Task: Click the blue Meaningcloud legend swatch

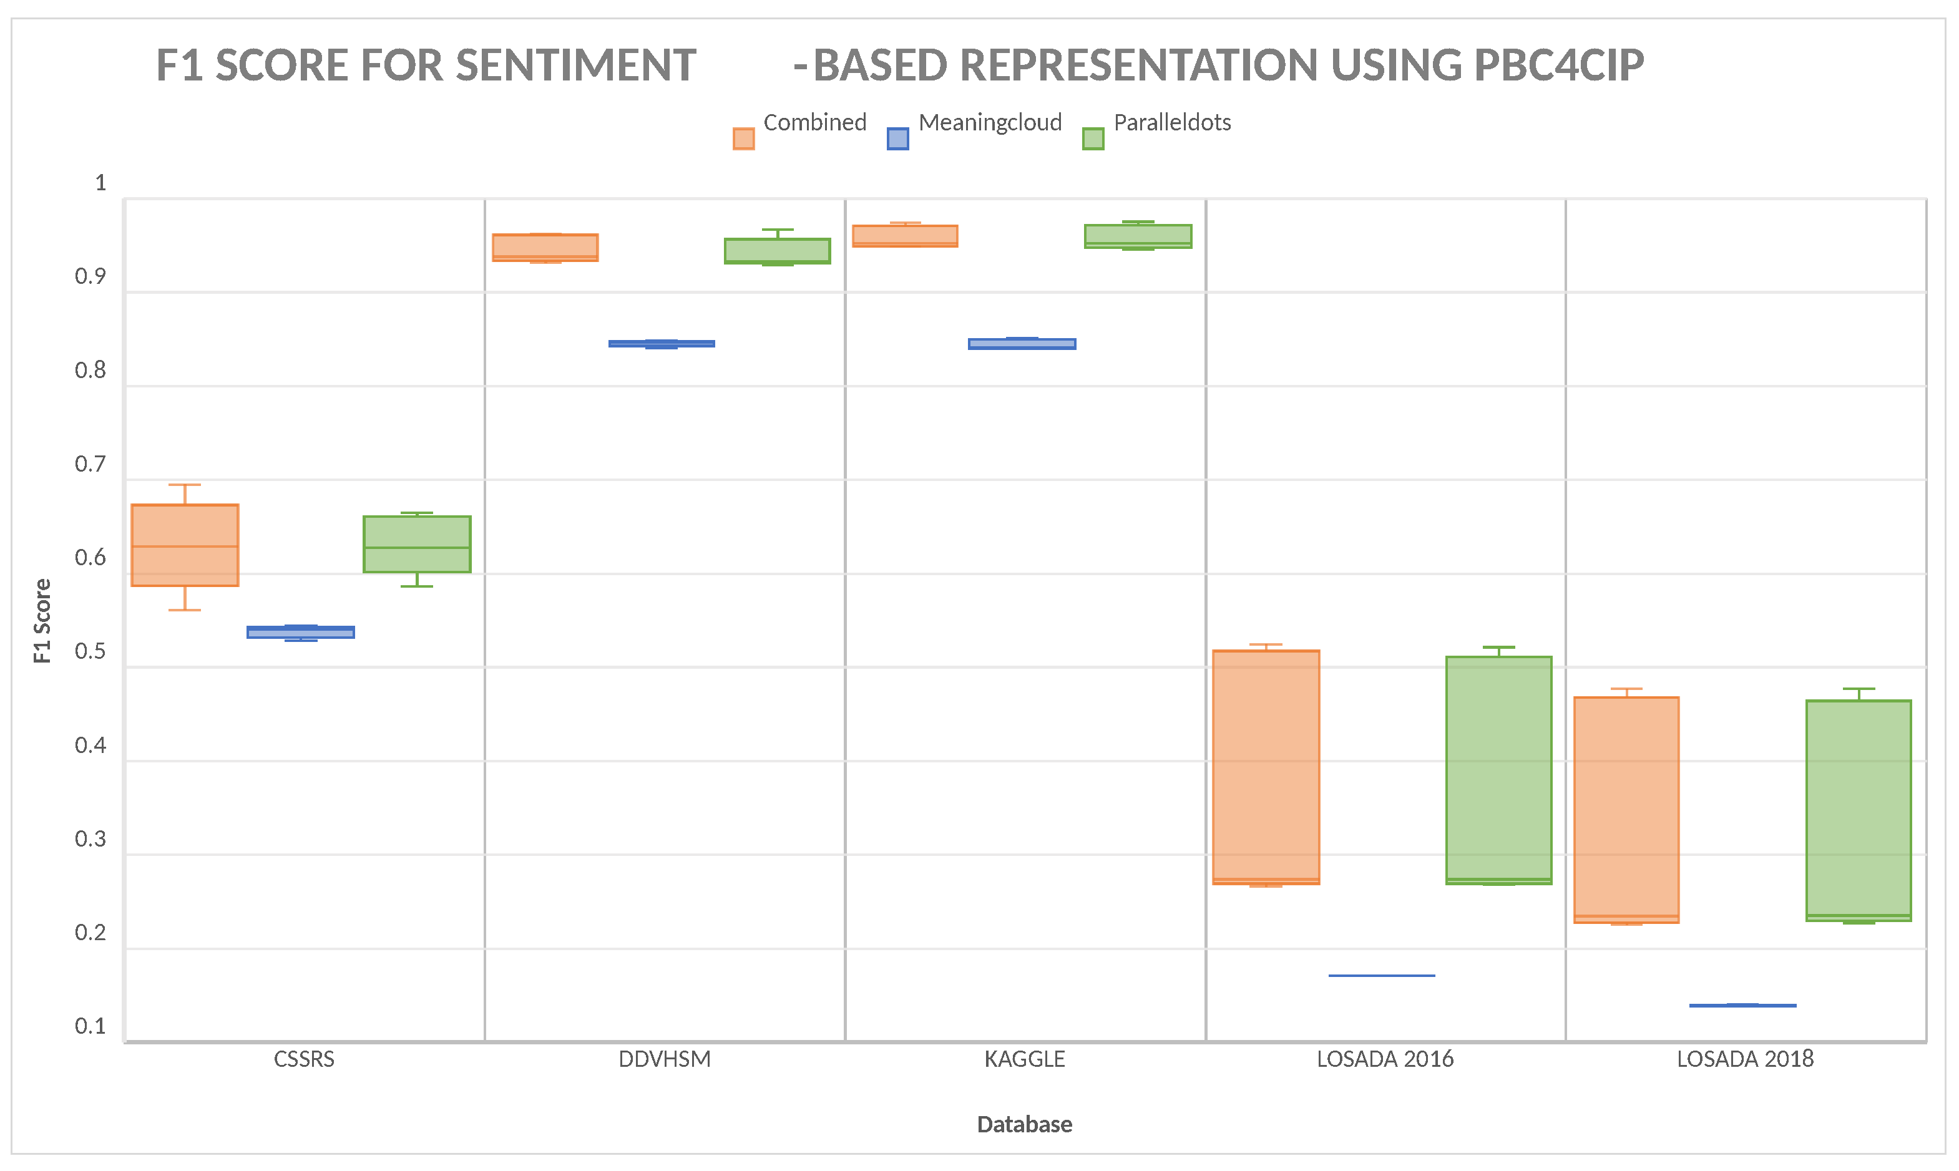Action: point(897,139)
